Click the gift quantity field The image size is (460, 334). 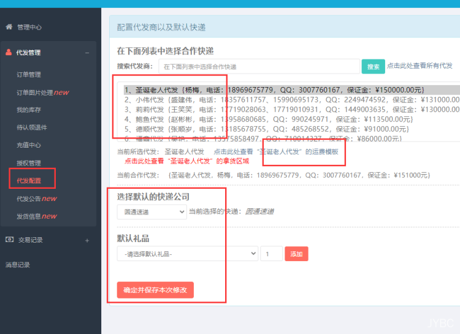coord(271,254)
